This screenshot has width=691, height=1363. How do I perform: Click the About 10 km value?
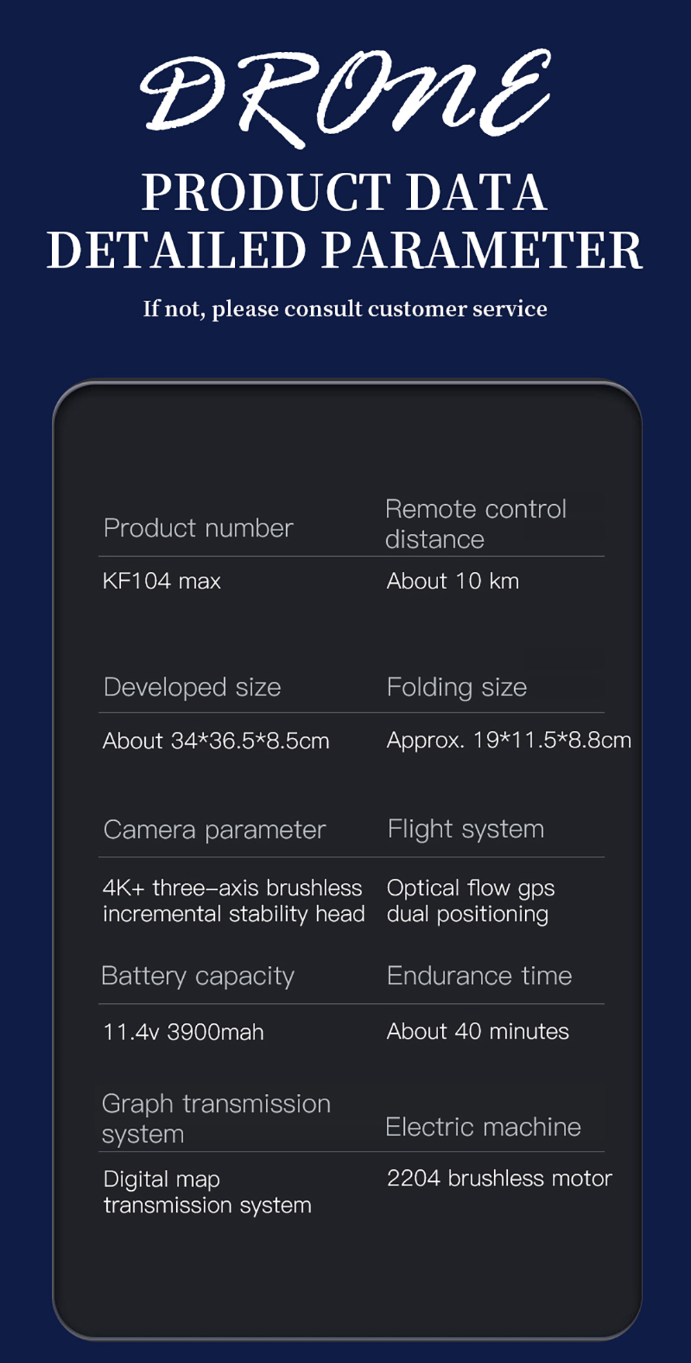tap(453, 581)
